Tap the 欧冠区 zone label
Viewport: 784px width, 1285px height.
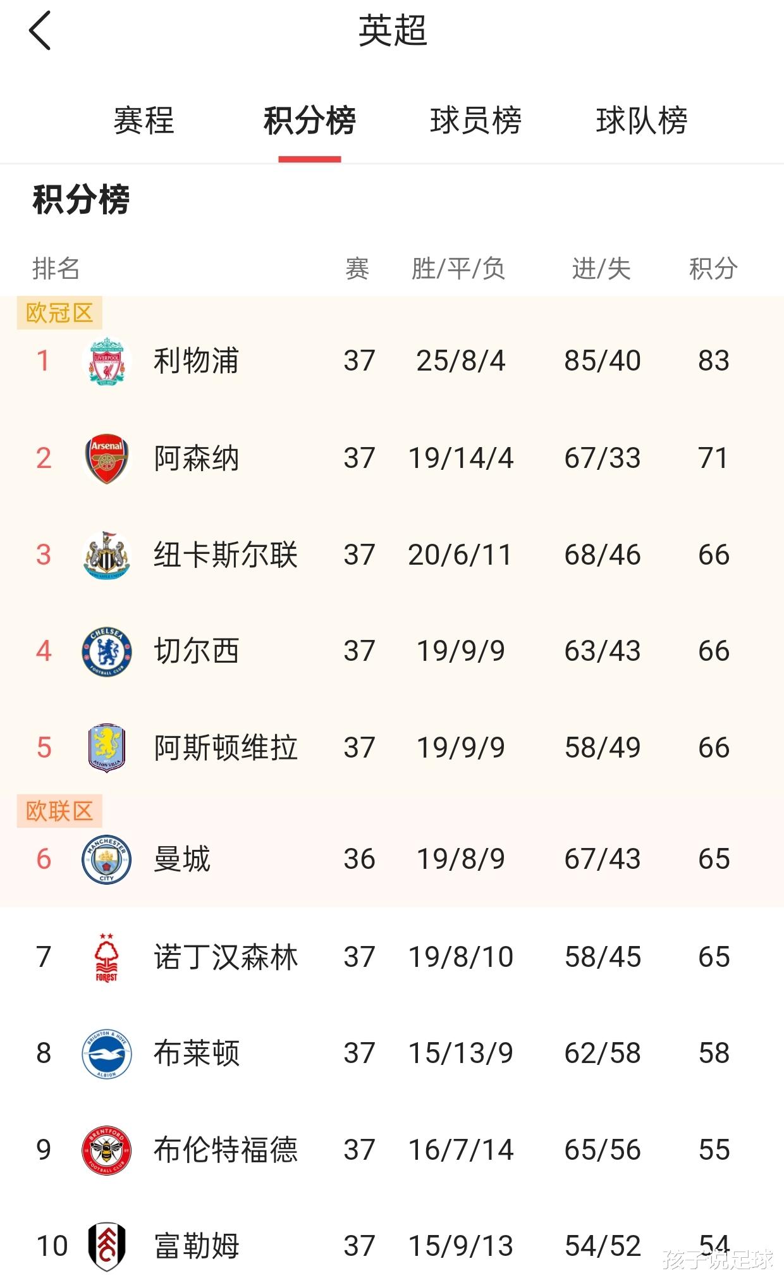(x=59, y=313)
